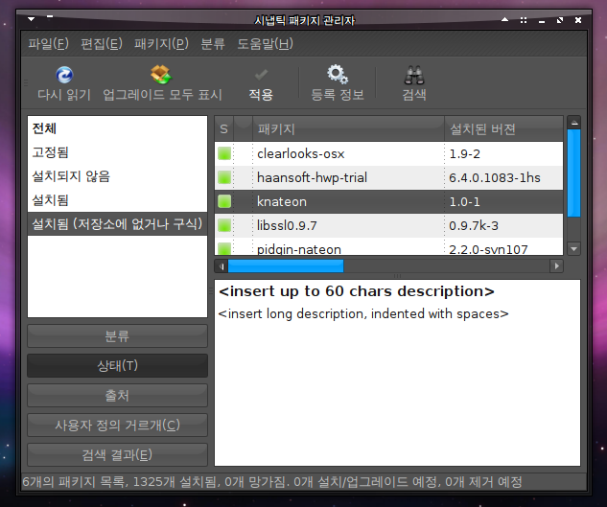Open the 파일(F) menu

[48, 44]
